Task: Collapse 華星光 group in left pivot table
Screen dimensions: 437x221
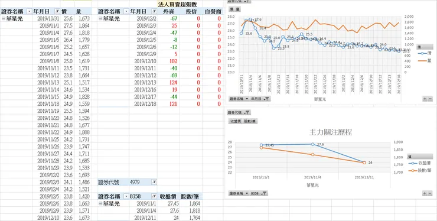Action: tap(3, 19)
